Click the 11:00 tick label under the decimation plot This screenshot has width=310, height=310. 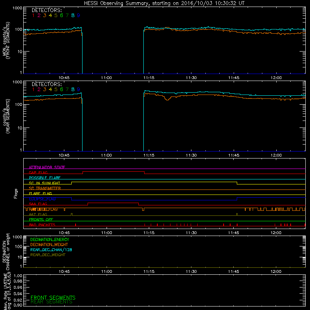(x=106, y=272)
